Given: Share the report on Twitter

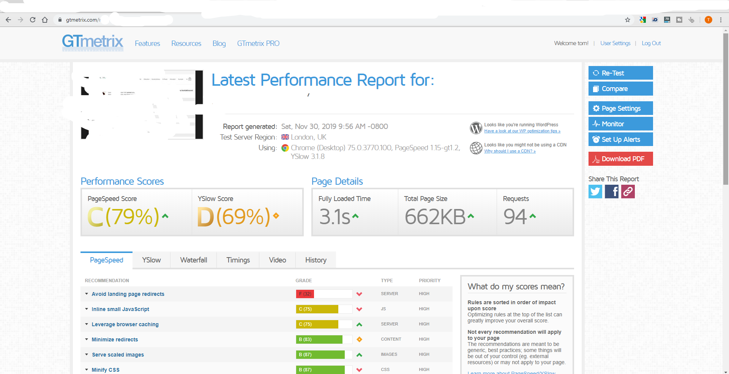Looking at the screenshot, I should pos(595,192).
